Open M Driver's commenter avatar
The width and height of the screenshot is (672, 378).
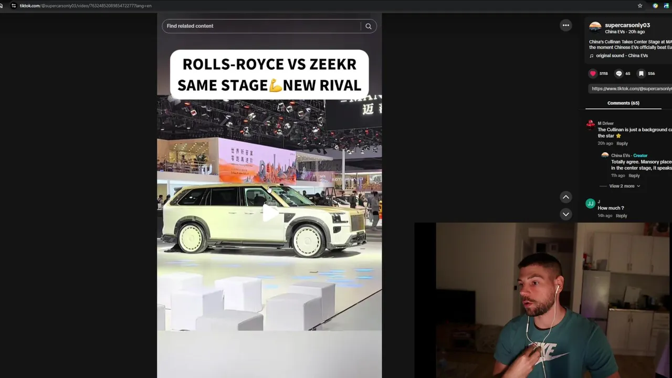tap(591, 125)
